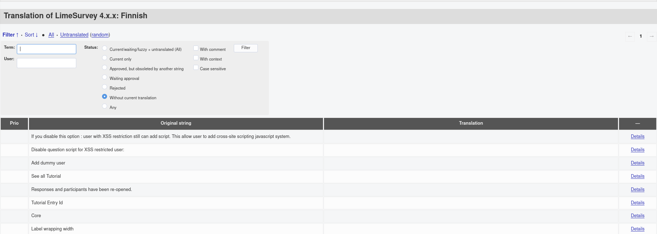Expand the Sort options
Image resolution: width=657 pixels, height=234 pixels.
tap(31, 35)
